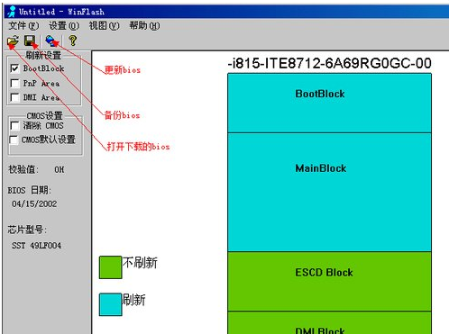Image resolution: width=449 pixels, height=334 pixels.
Task: Click the floppy disk backup BIOS icon
Action: pos(30,41)
